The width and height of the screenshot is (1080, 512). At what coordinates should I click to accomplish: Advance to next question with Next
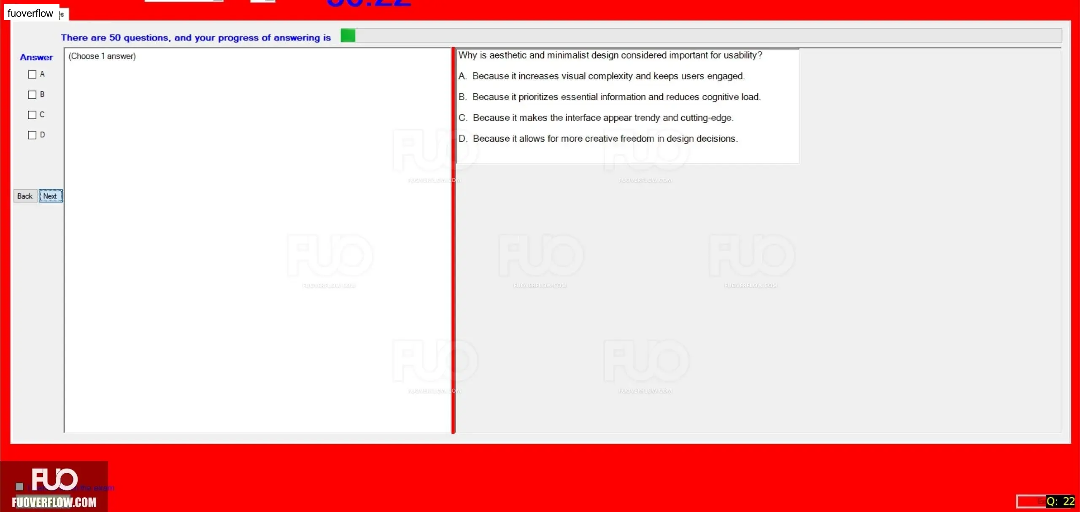point(51,196)
